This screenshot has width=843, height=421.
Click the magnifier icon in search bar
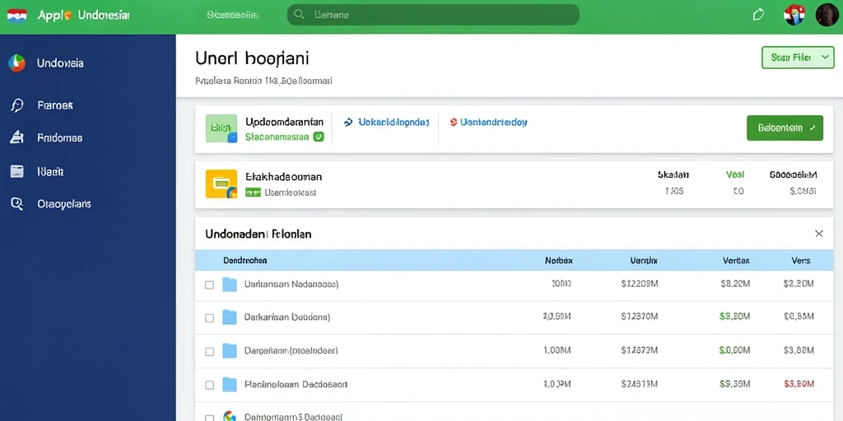pos(300,15)
